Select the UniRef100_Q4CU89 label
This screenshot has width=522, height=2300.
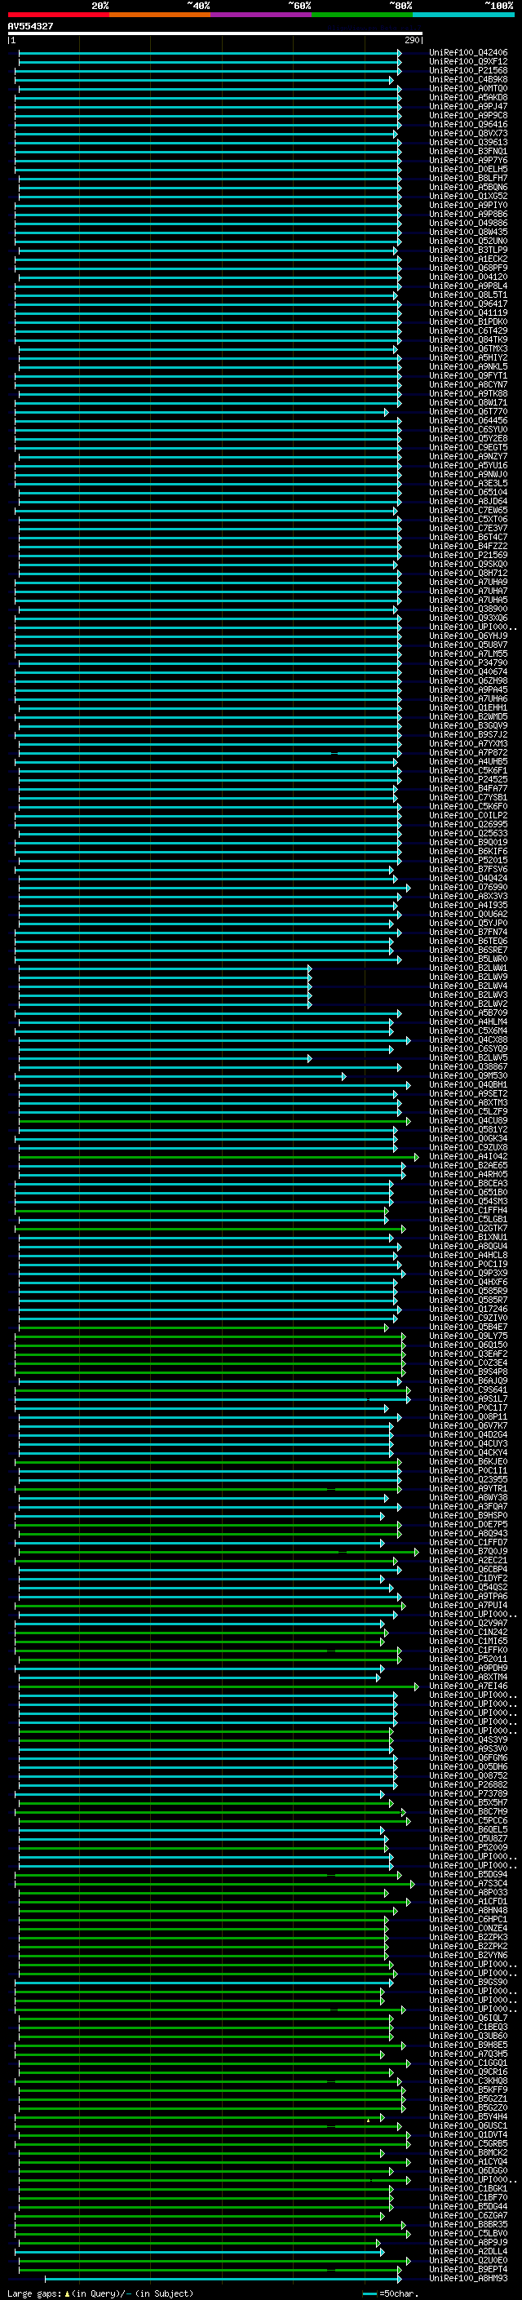click(468, 1120)
